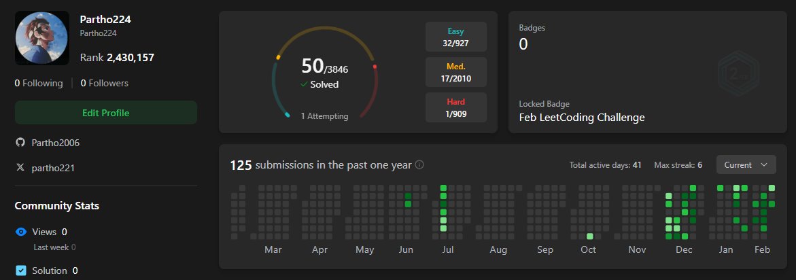Click the Partho224 profile avatar picture
Screen dimensions: 796x280
[x=42, y=38]
